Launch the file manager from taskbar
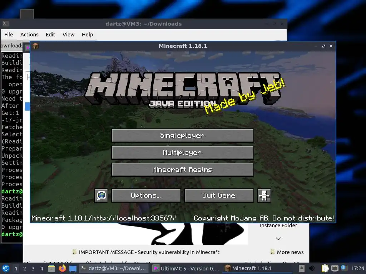The width and height of the screenshot is (366, 274). pos(51,268)
